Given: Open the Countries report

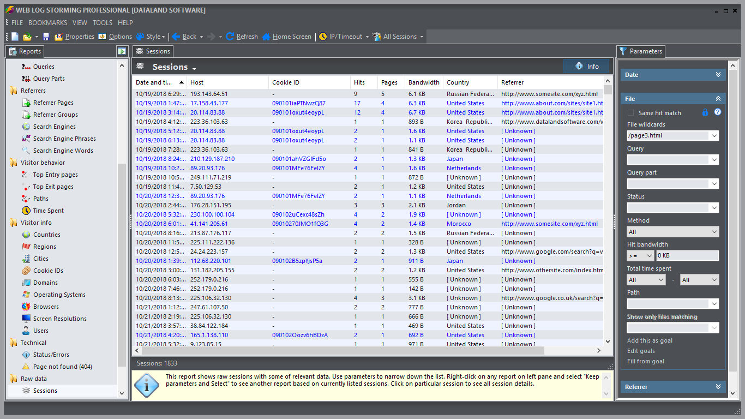Looking at the screenshot, I should 46,235.
